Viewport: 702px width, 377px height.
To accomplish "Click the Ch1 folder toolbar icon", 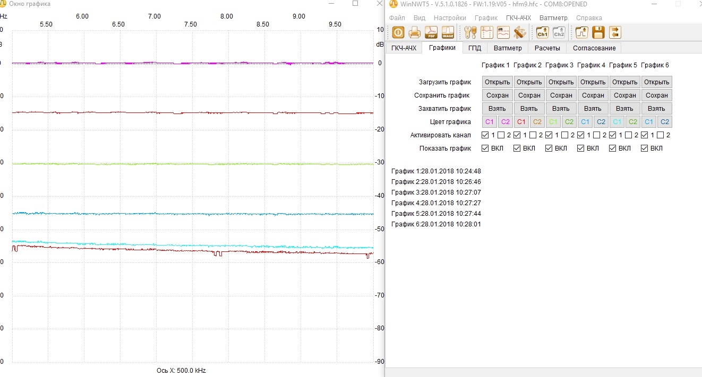I will coord(543,33).
